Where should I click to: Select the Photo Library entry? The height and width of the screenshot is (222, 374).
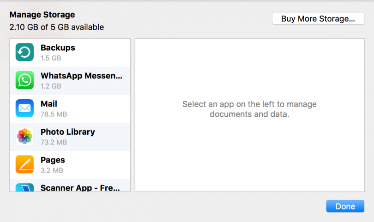(x=67, y=132)
